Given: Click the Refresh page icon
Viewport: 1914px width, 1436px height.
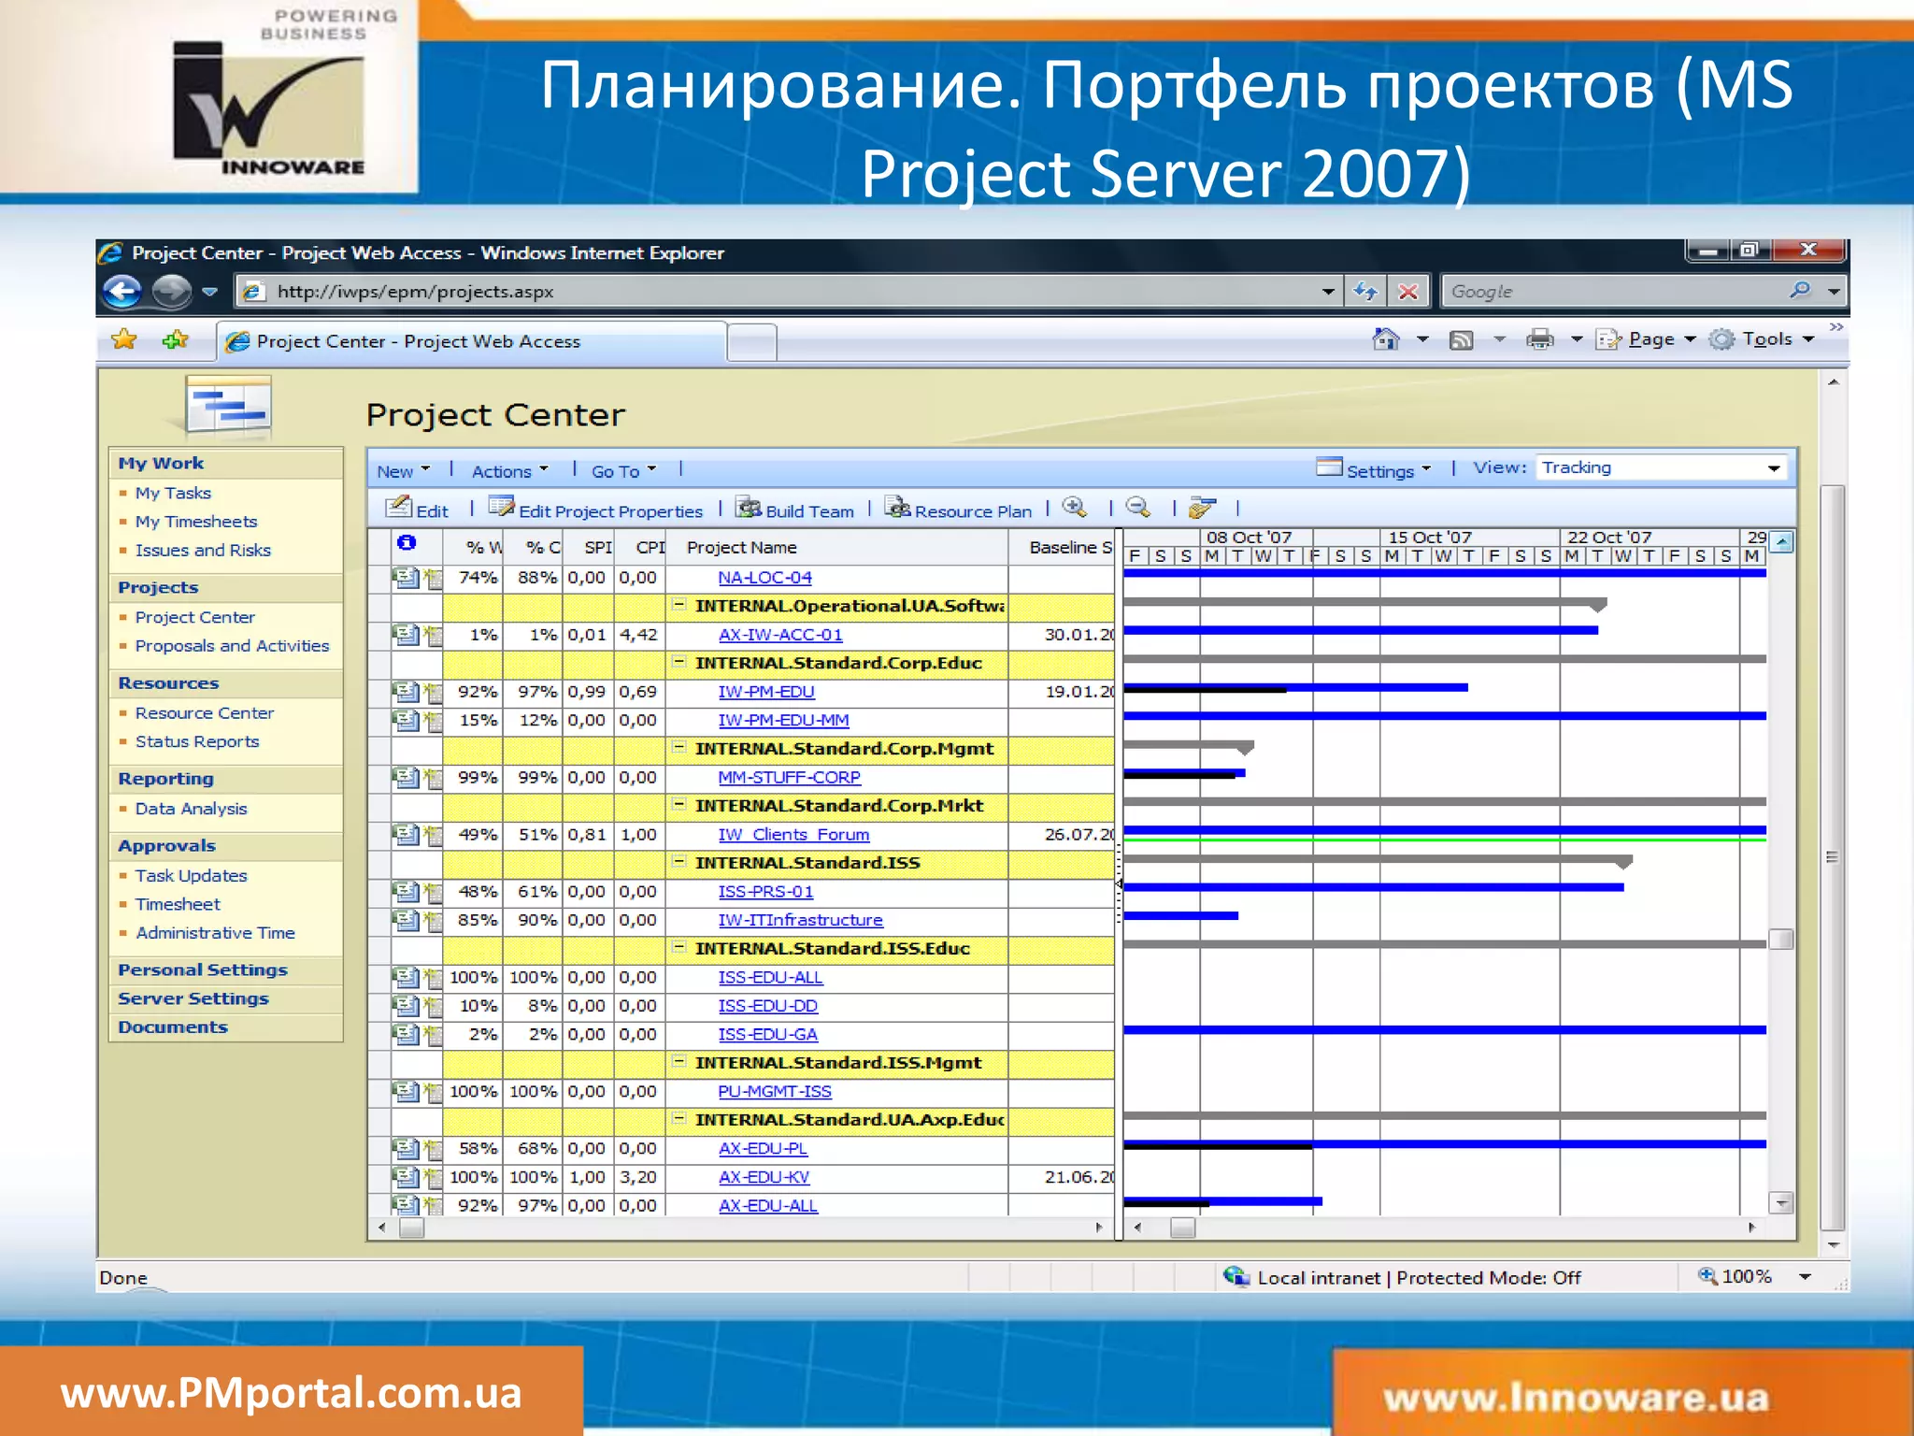Looking at the screenshot, I should 1365,292.
